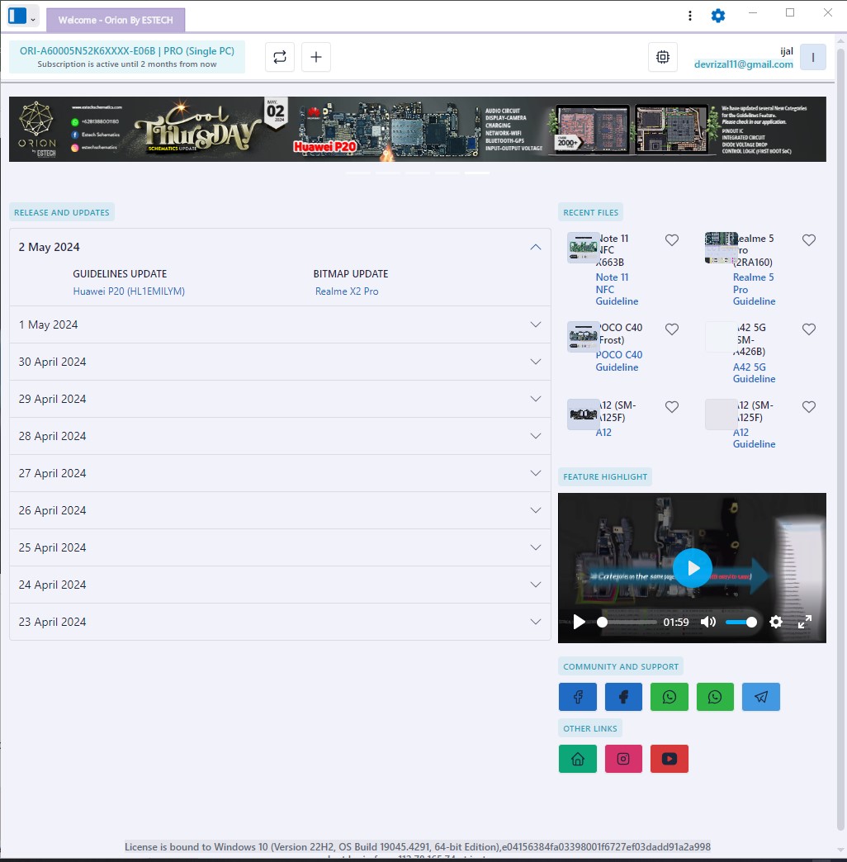Image resolution: width=847 pixels, height=862 pixels.
Task: Expand the 29 April 2024 release row
Action: (280, 399)
